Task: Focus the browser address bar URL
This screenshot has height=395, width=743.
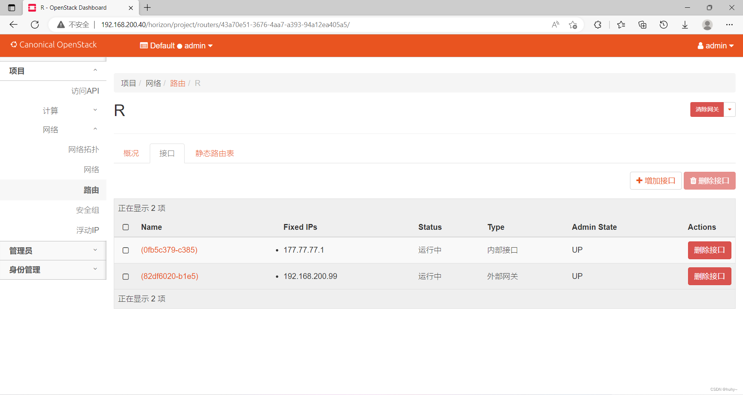Action: coord(225,25)
